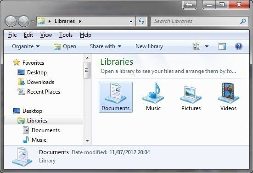Image resolution: width=253 pixels, height=173 pixels.
Task: Open Windows Help question mark icon
Action: click(239, 46)
